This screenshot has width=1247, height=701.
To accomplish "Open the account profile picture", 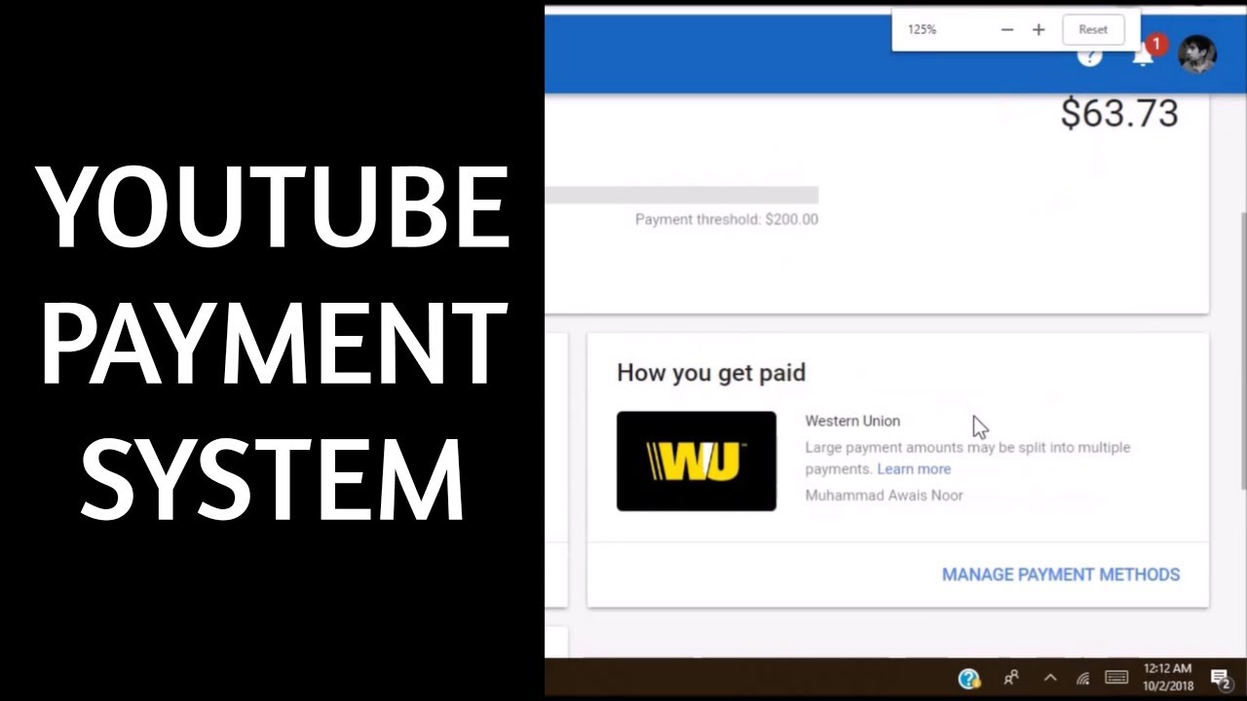I will tap(1197, 55).
